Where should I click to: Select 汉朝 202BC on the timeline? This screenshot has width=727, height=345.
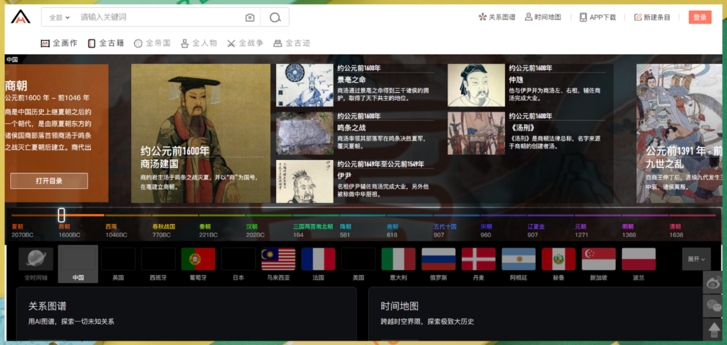point(256,231)
